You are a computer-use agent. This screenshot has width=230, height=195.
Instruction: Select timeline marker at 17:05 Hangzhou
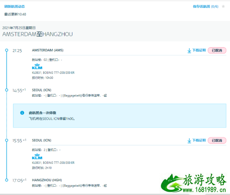(7, 180)
